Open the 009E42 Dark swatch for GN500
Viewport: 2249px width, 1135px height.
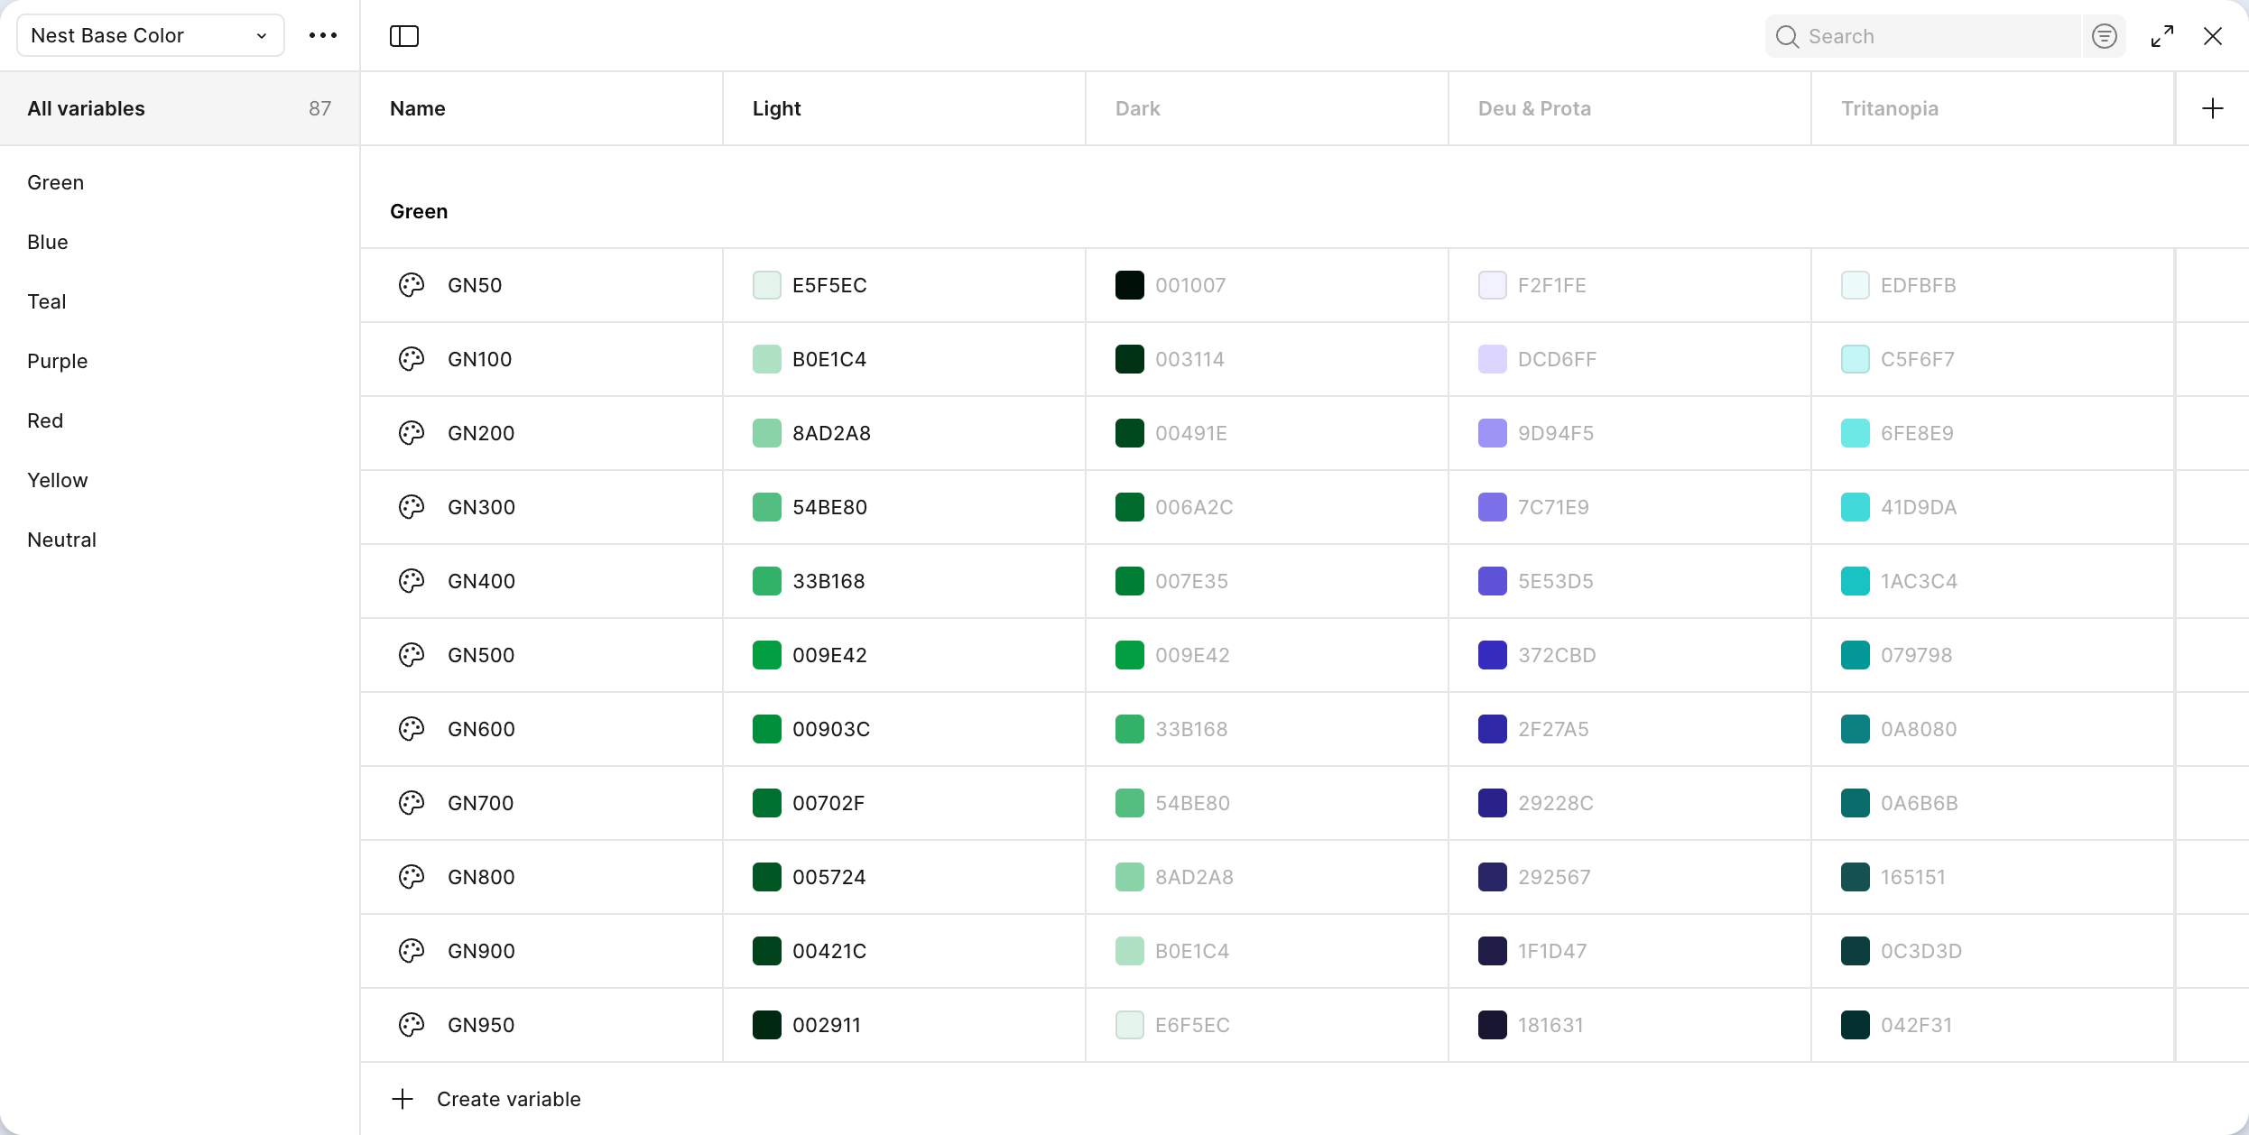1130,655
